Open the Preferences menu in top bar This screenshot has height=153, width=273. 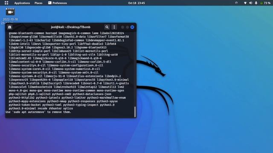click(58, 3)
